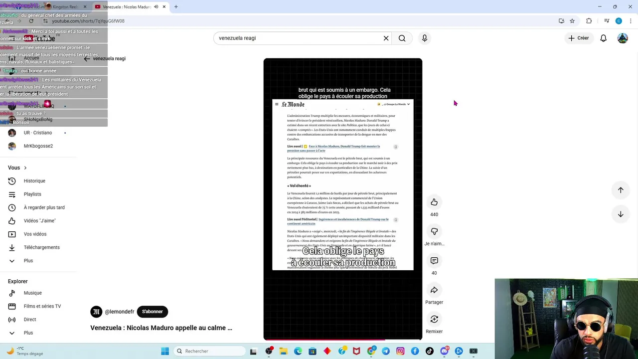This screenshot has height=359, width=638.
Task: Bookmark this page with the star icon
Action: pos(572,21)
